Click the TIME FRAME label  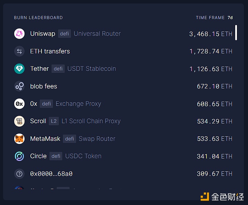point(210,18)
